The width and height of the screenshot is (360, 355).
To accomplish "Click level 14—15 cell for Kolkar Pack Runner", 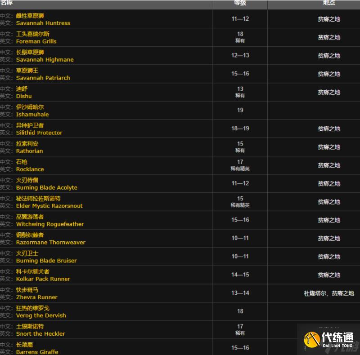I will pyautogui.click(x=240, y=275).
